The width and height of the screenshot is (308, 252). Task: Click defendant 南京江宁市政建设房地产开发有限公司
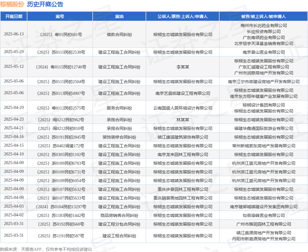263,82
